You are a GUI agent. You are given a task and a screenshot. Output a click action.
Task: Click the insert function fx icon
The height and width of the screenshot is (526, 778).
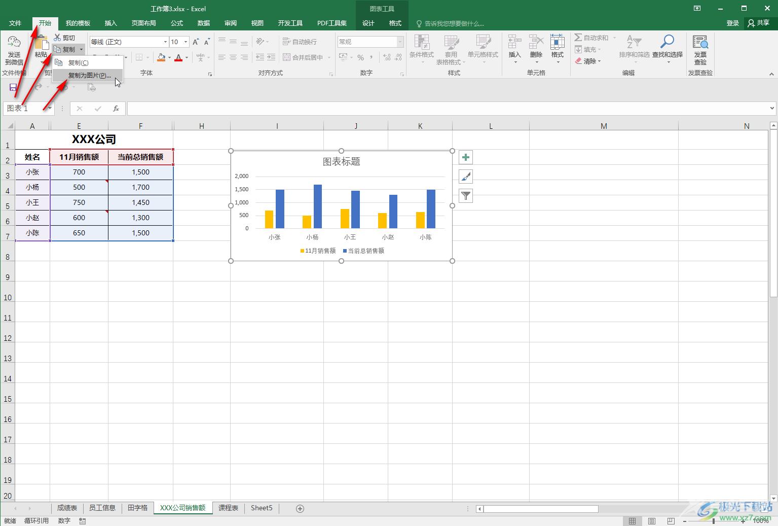click(x=116, y=108)
